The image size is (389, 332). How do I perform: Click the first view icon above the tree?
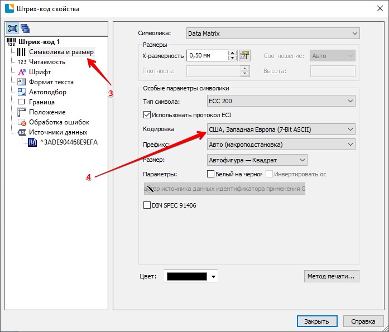pyautogui.click(x=13, y=28)
